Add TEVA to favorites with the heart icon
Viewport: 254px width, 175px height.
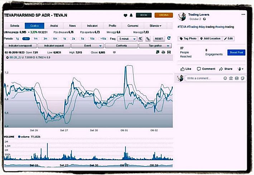[x=125, y=15]
